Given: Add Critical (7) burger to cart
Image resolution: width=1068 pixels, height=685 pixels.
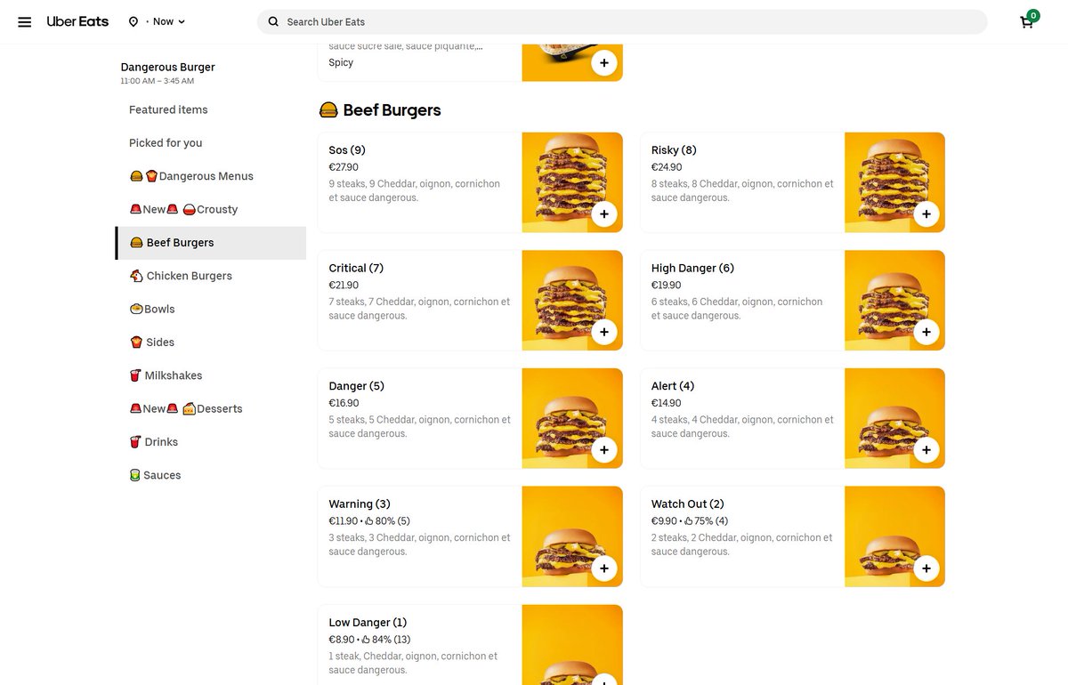Looking at the screenshot, I should 604,332.
